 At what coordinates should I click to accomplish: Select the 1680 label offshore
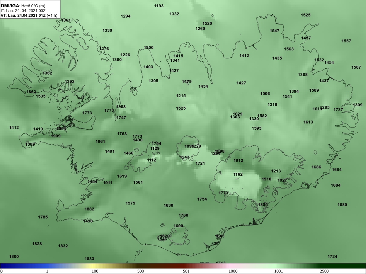tap(342, 205)
